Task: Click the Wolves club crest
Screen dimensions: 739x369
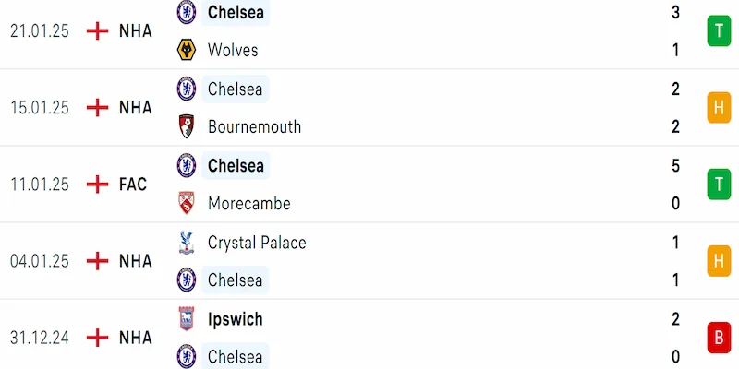Action: pos(188,50)
